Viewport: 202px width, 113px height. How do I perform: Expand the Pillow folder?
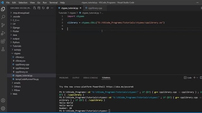[17, 90]
